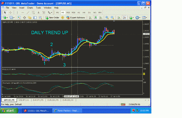Viewport: 182px width, 118px height.
Task: Click the chart shift triangle marker
Action: [114, 21]
